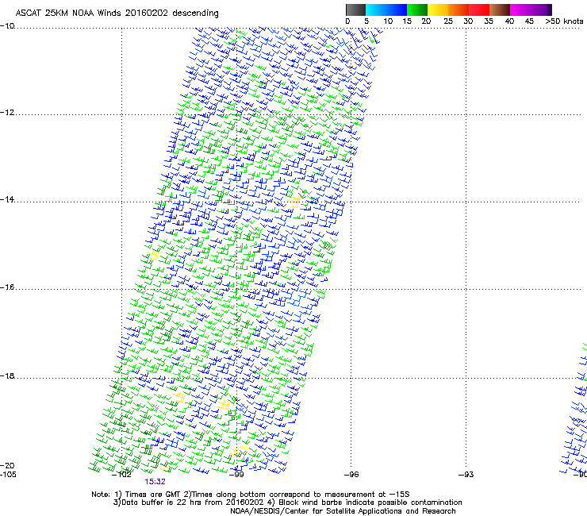Click the '40' tick label in the legend

(509, 21)
